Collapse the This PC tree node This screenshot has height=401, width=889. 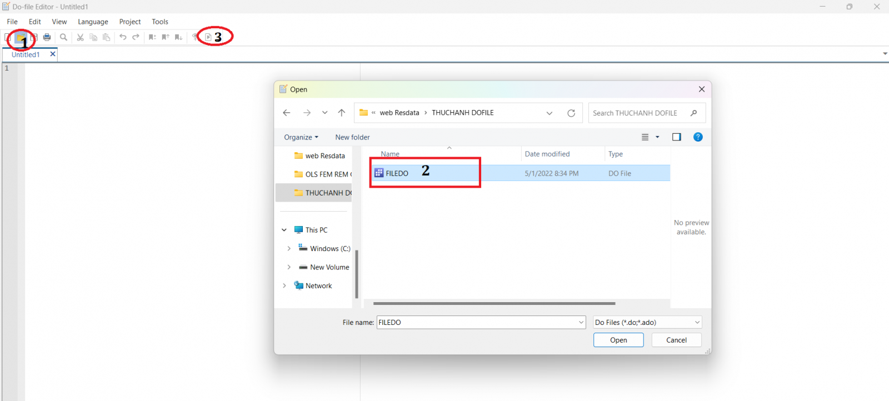point(284,230)
